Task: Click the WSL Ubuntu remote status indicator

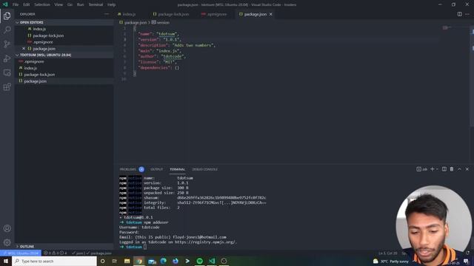Action: point(21,253)
